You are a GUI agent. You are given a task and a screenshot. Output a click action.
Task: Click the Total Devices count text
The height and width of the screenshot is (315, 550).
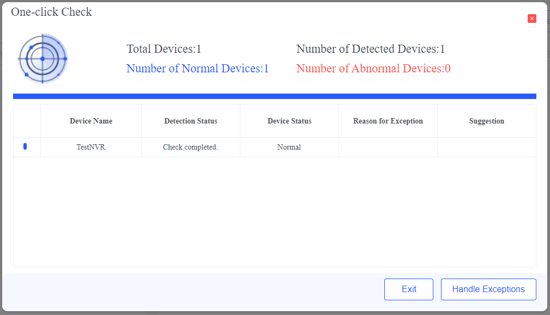click(x=164, y=49)
